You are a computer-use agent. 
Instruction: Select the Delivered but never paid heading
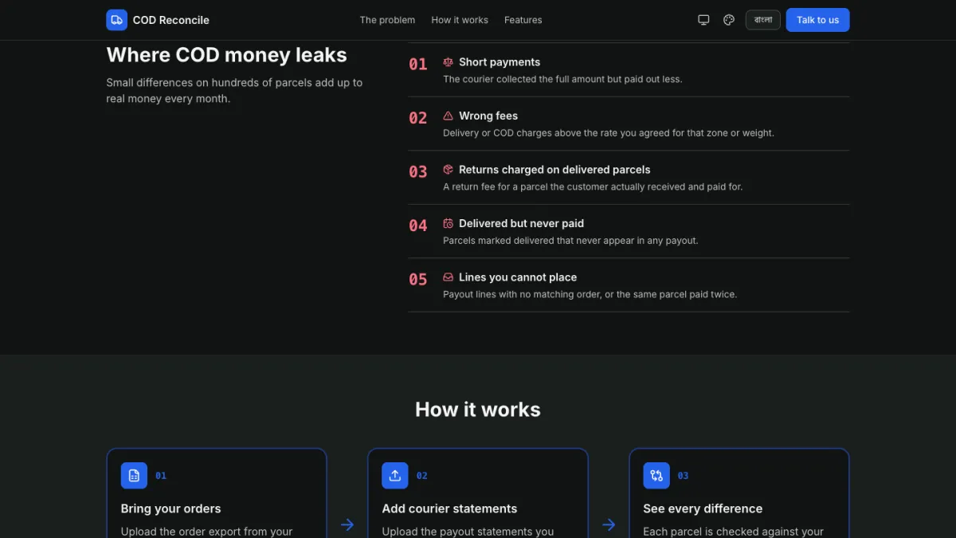521,223
